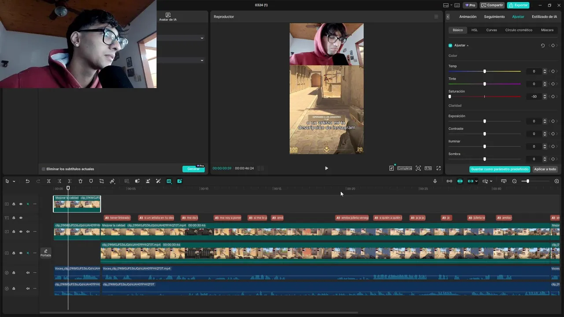Toggle main track magnet snapping

[460, 181]
